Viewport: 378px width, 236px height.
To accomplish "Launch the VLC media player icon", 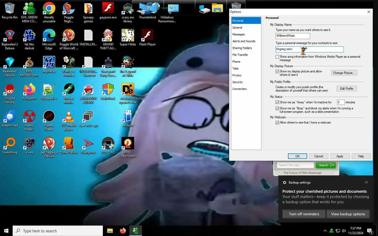I will [x=69, y=120].
